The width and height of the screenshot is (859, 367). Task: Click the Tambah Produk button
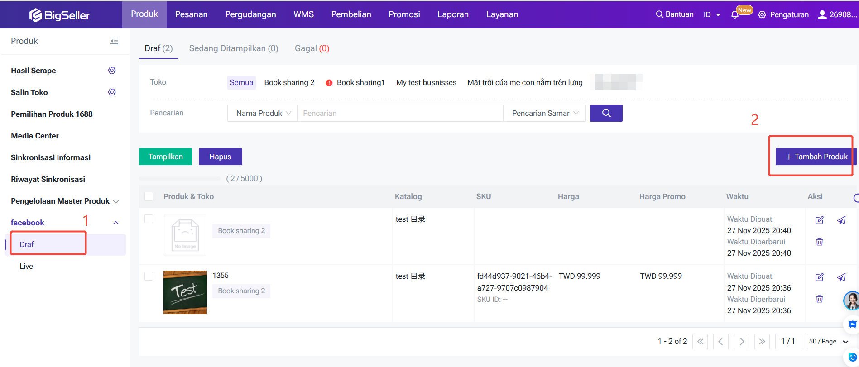click(x=816, y=157)
